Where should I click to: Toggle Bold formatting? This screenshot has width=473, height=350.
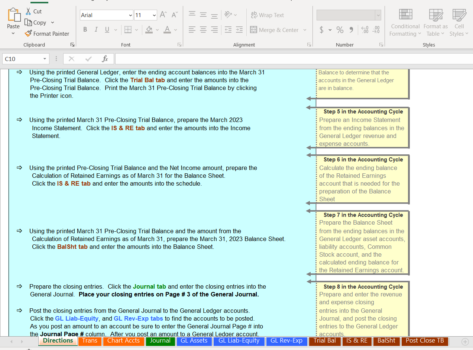[x=85, y=30]
